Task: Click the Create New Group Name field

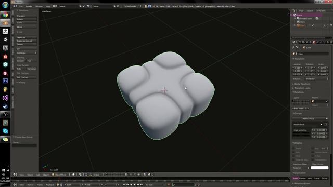Action: point(24,145)
